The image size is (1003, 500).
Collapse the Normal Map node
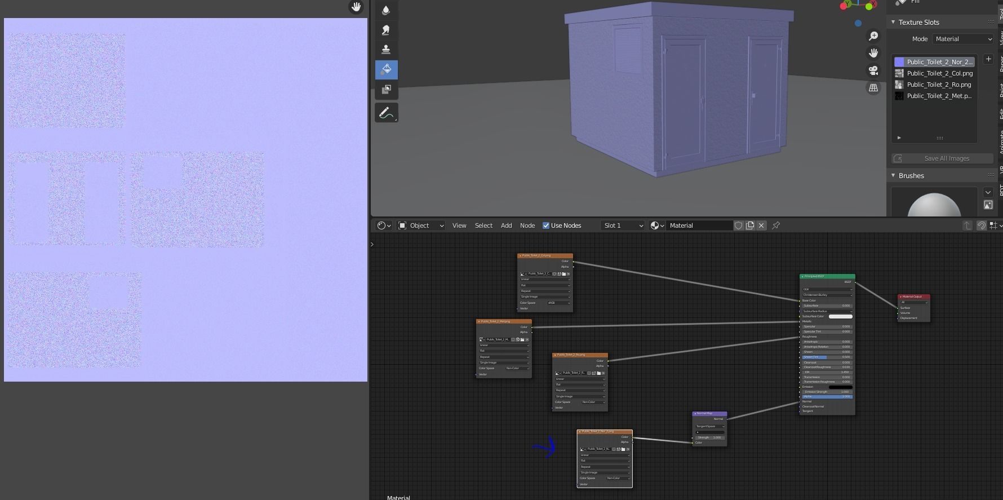click(695, 414)
